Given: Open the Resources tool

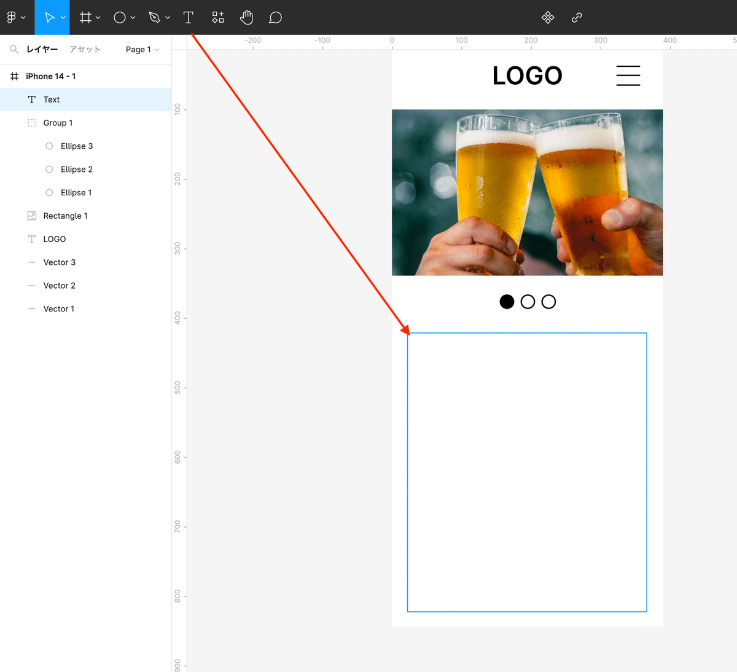Looking at the screenshot, I should 218,17.
